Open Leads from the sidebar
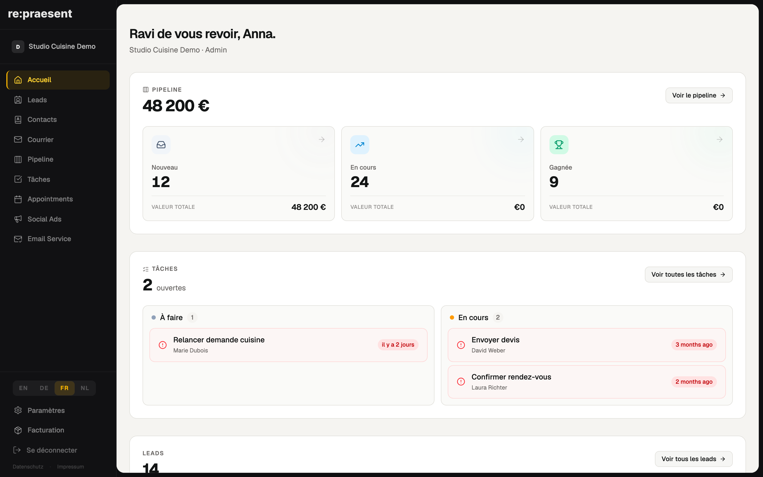The width and height of the screenshot is (763, 477). (x=58, y=100)
